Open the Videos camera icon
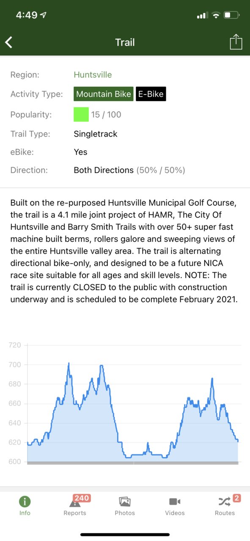 point(175,502)
